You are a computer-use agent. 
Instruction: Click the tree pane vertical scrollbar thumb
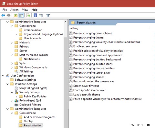click(65, 83)
